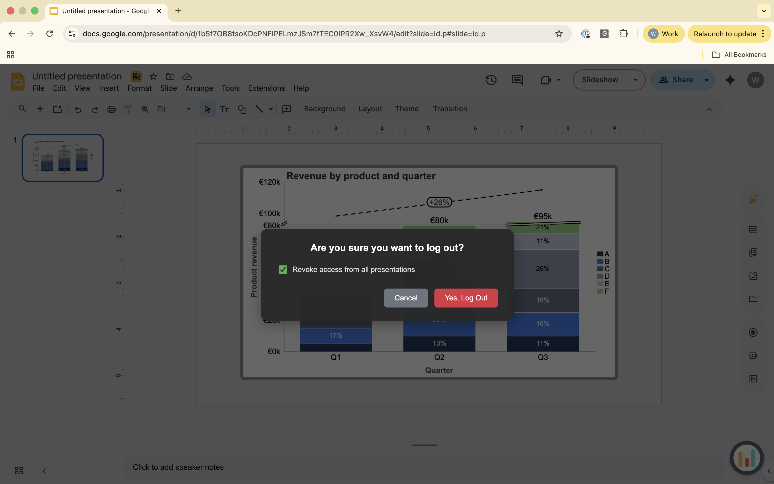Click to add speaker notes
774x484 pixels.
pos(178,467)
